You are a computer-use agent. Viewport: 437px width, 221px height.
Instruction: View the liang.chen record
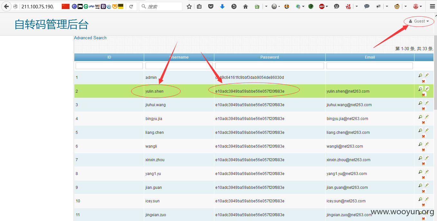[x=420, y=130]
